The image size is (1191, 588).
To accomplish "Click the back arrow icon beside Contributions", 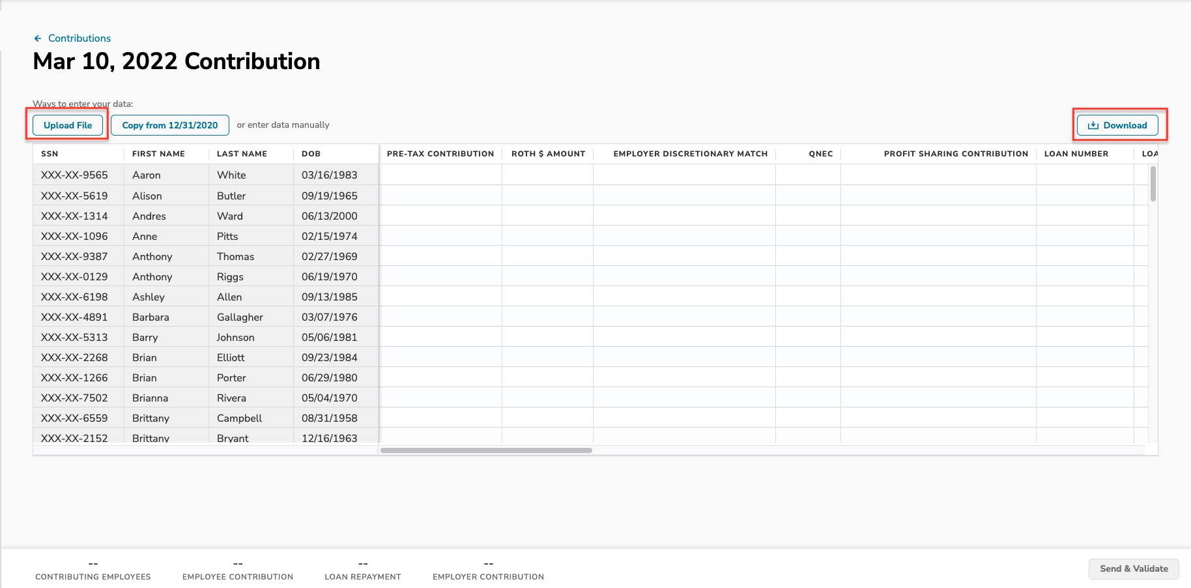I will tap(38, 38).
